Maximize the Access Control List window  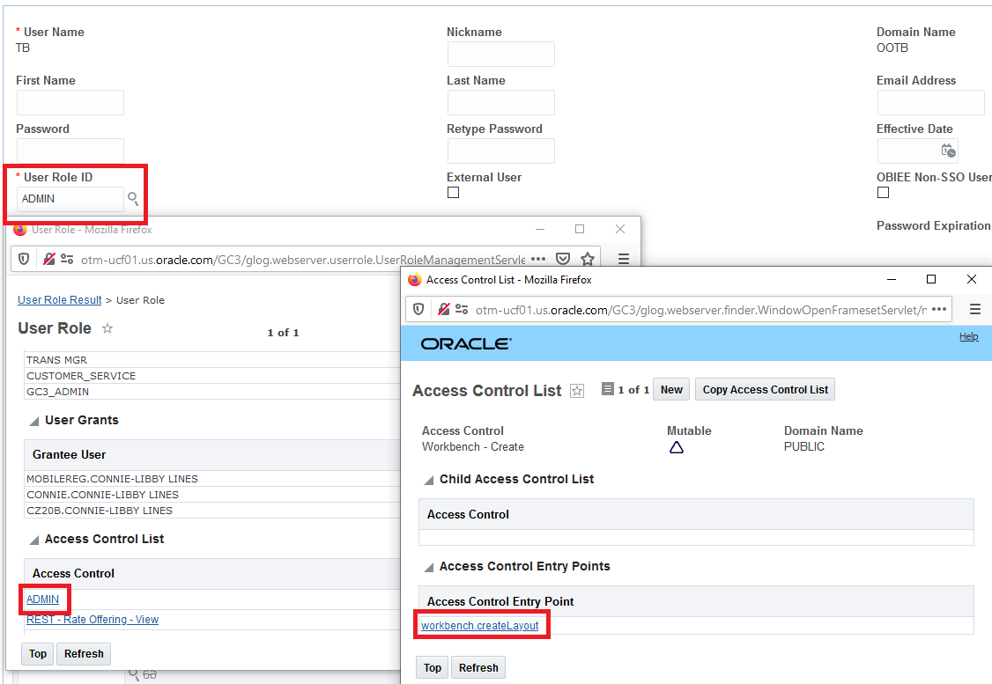pos(930,279)
